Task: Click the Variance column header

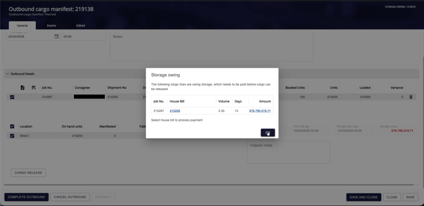Action: pos(397,88)
